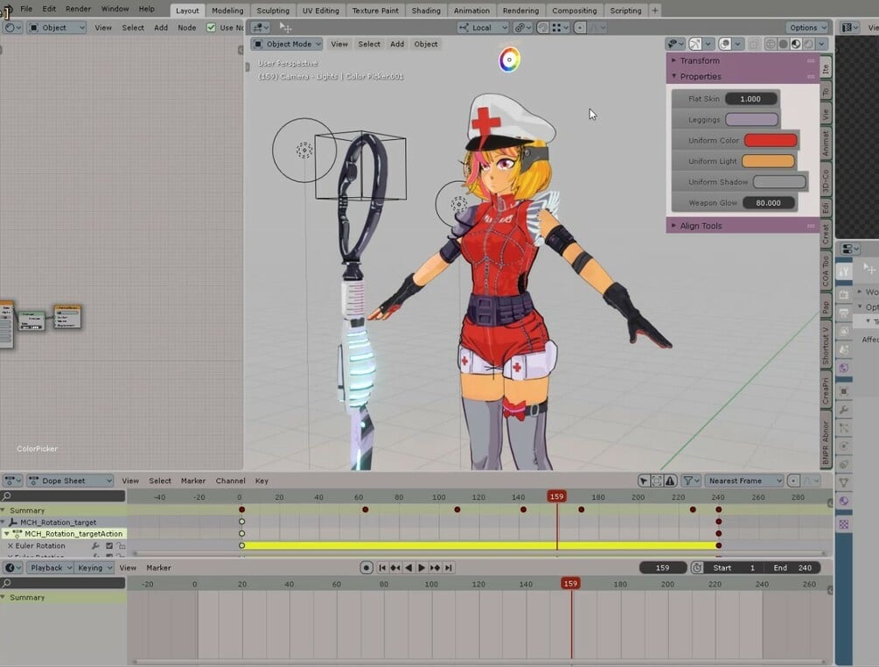
Task: Click the Start frame field
Action: click(733, 568)
